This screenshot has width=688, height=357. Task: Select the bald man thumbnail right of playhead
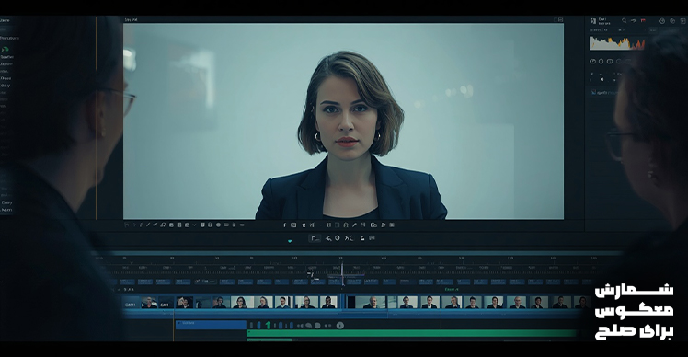pyautogui.click(x=373, y=302)
